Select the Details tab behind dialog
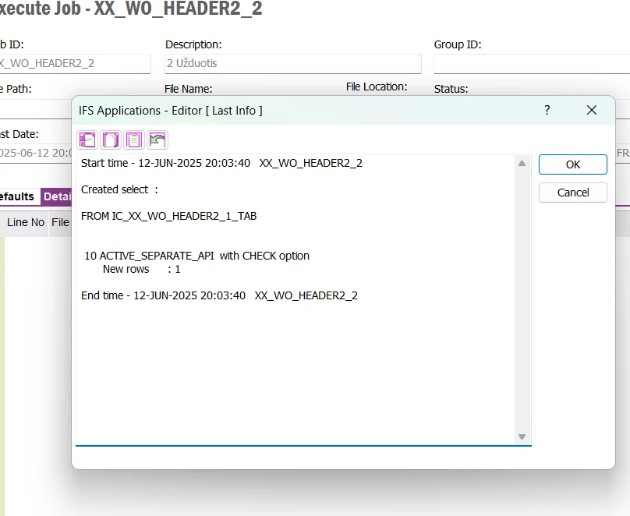Viewport: 630px width, 516px height. point(57,196)
